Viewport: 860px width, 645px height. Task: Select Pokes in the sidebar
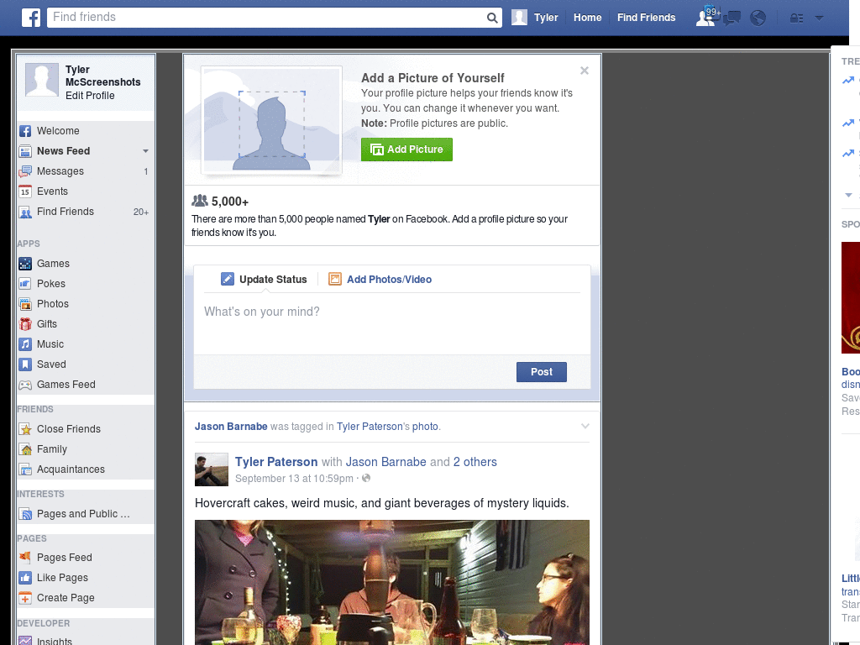click(x=25, y=283)
